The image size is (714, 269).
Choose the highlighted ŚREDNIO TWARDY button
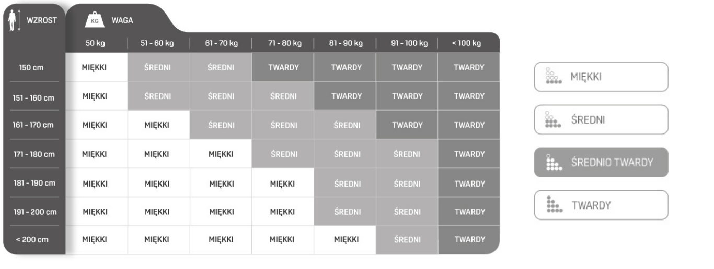click(x=601, y=162)
